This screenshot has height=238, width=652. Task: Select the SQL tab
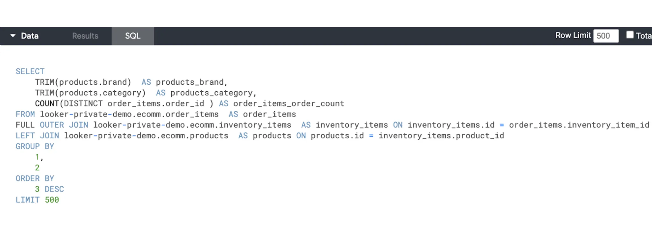[x=132, y=36]
